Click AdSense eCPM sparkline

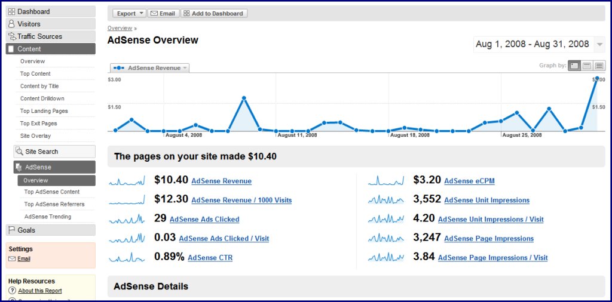(x=386, y=181)
